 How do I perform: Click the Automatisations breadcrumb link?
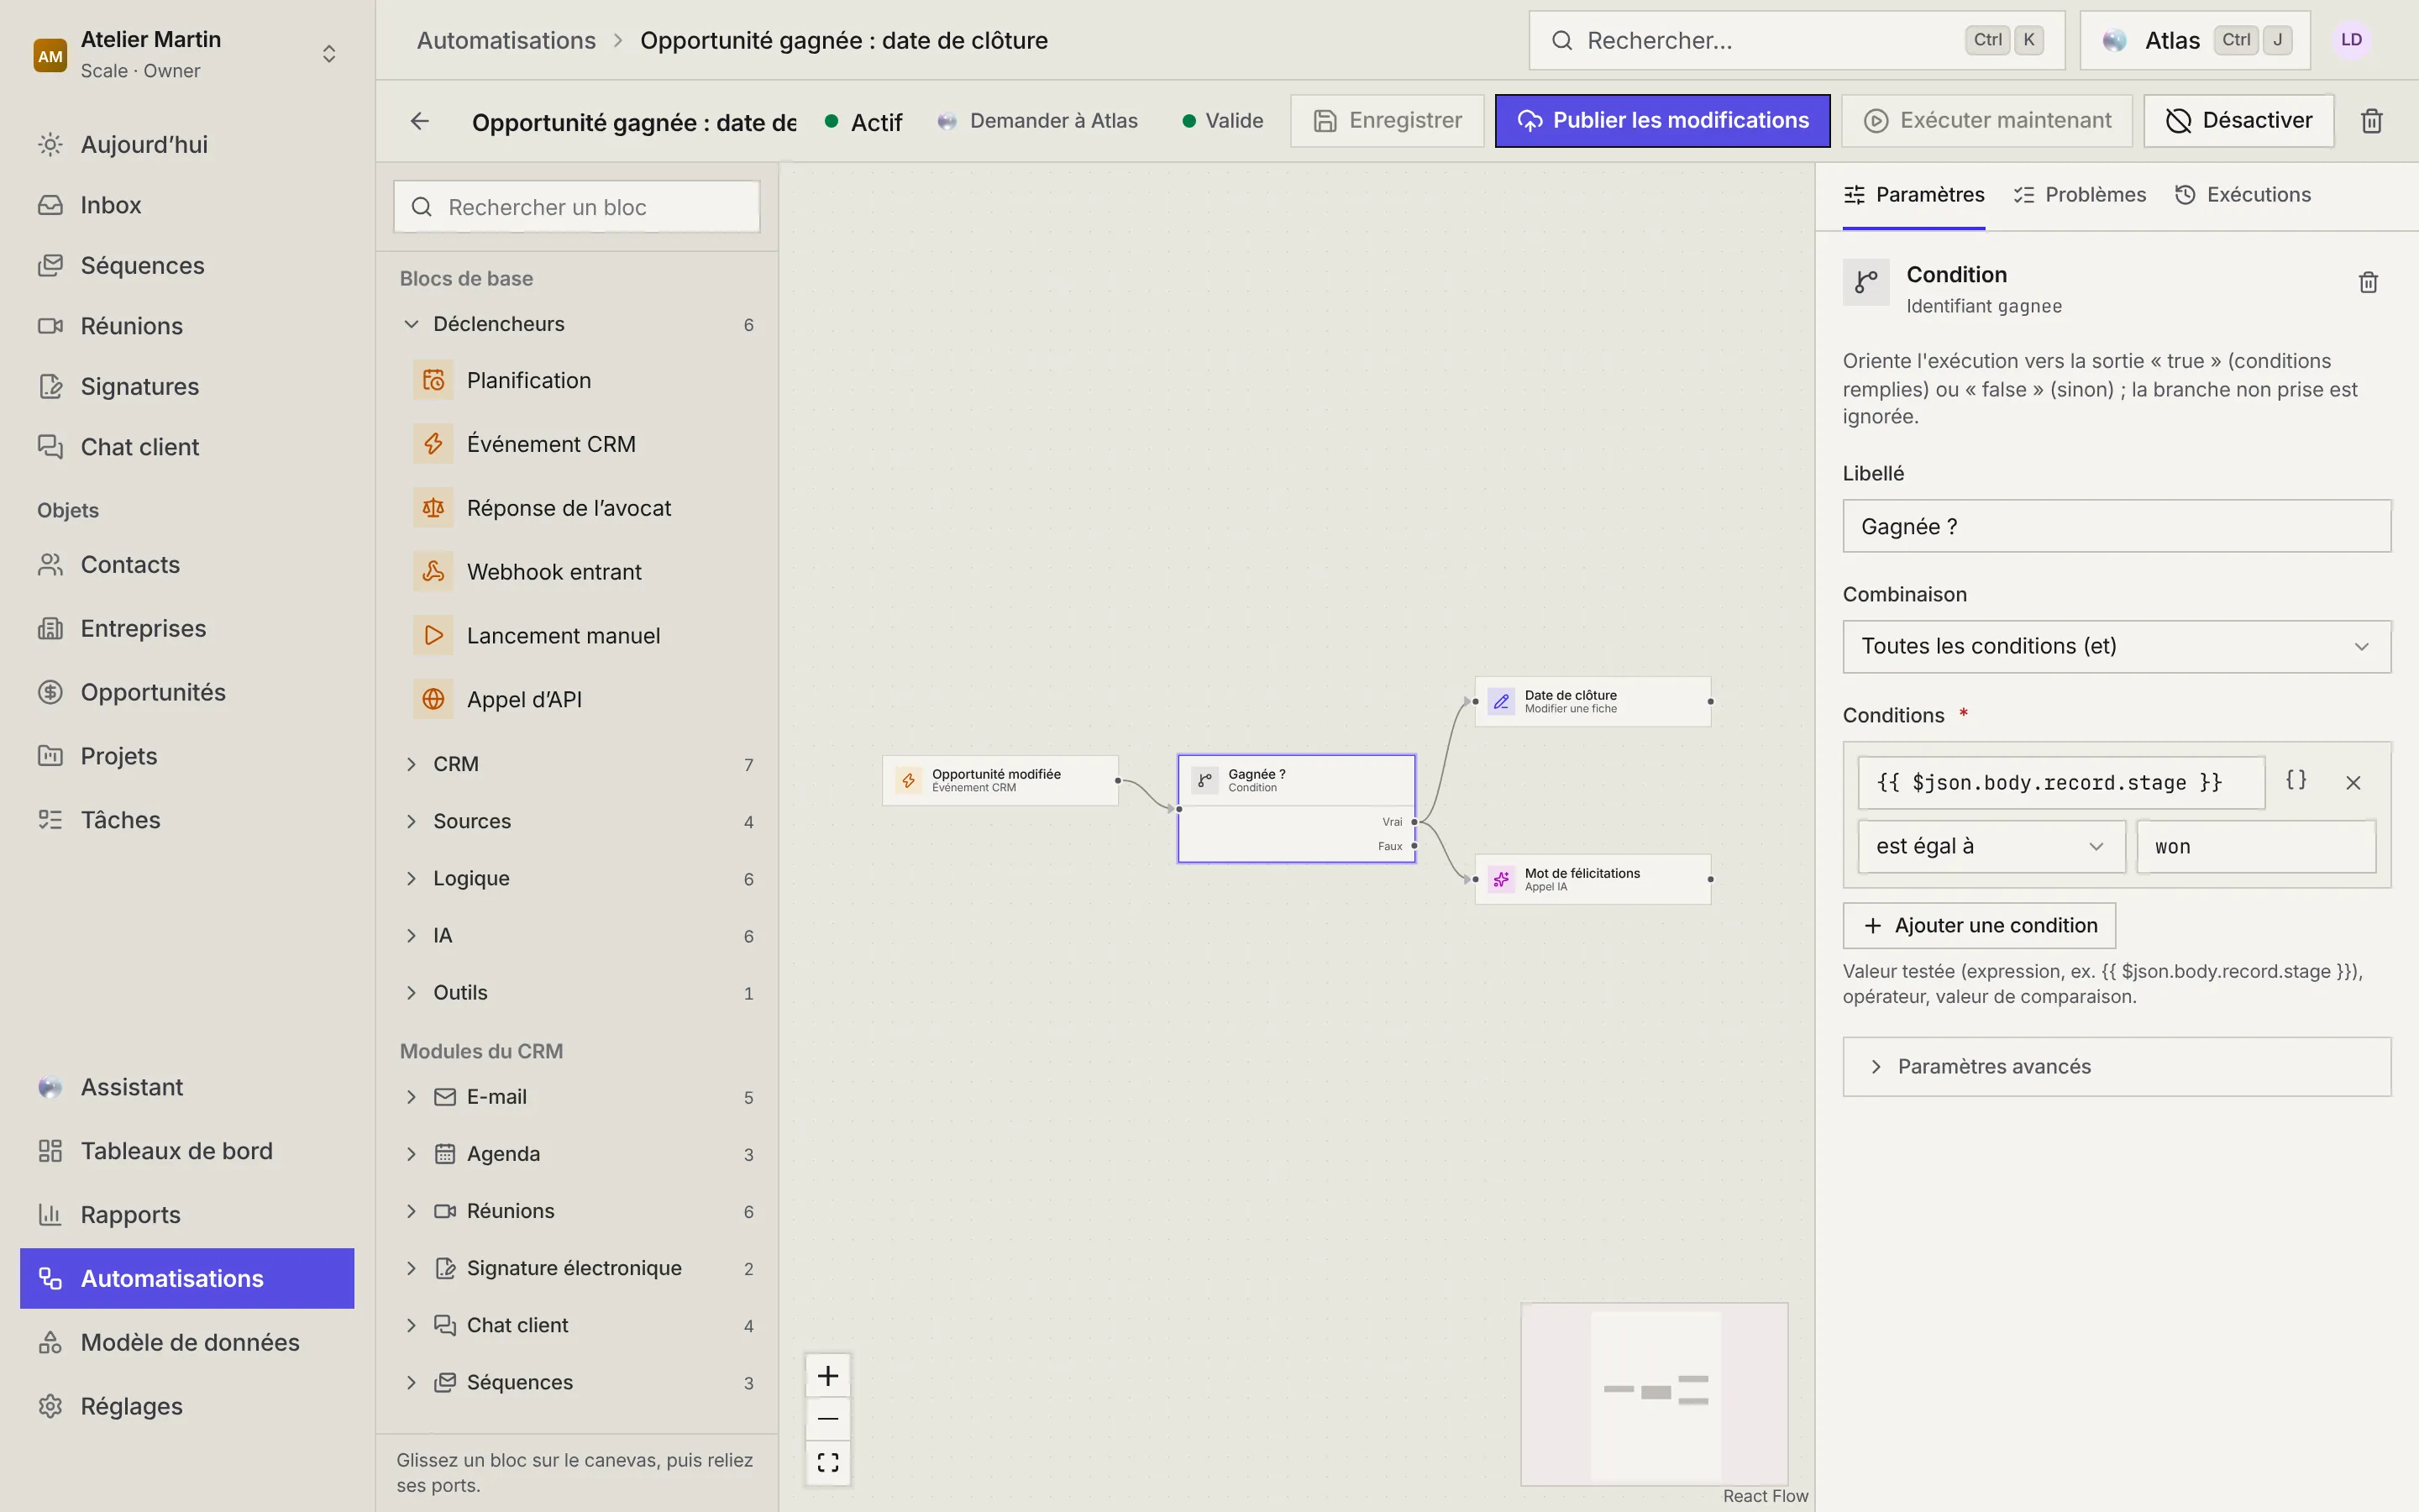[x=506, y=40]
